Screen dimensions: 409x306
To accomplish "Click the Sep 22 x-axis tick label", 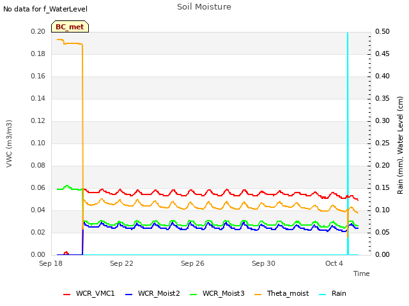I will [x=121, y=263].
